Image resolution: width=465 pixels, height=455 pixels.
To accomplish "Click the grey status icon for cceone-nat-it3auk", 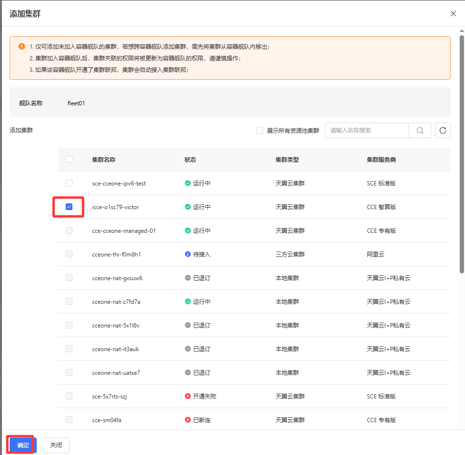I will pyautogui.click(x=188, y=349).
